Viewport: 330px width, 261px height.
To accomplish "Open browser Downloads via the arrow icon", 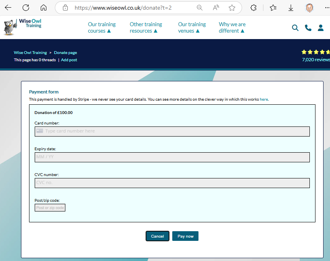I will point(291,7).
